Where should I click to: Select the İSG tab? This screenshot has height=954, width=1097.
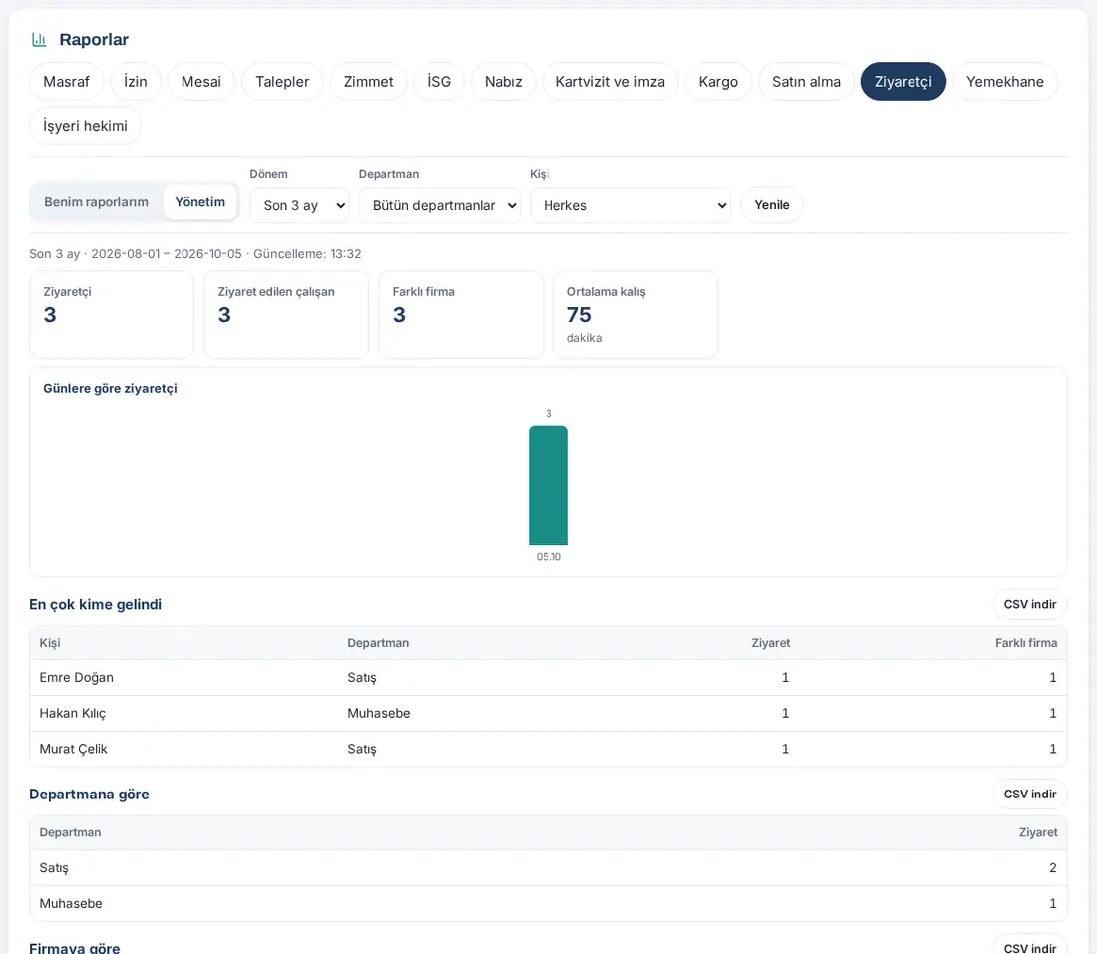(x=439, y=81)
